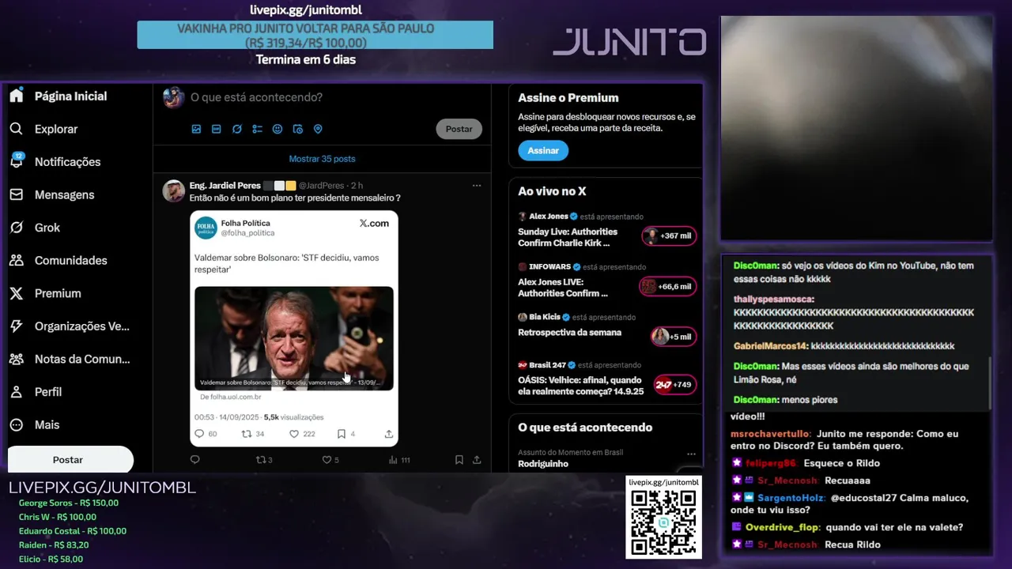Screen dimensions: 1012x569
Task: Open Brasil 247 OÁSIS Velhice broadcast
Action: click(x=581, y=386)
